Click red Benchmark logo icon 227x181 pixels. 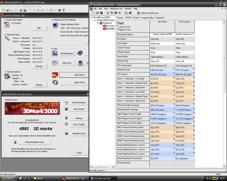click(55, 75)
